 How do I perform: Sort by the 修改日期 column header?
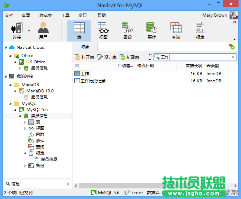click(156, 66)
